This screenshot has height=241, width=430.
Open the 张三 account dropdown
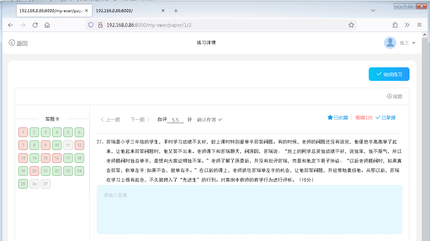413,42
